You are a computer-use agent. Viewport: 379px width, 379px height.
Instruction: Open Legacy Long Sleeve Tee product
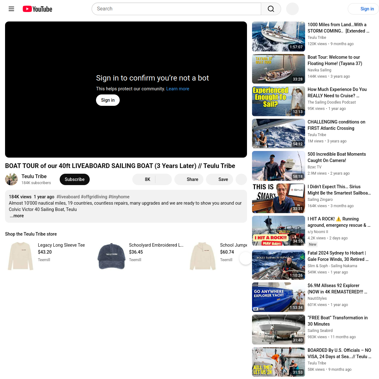click(x=61, y=245)
